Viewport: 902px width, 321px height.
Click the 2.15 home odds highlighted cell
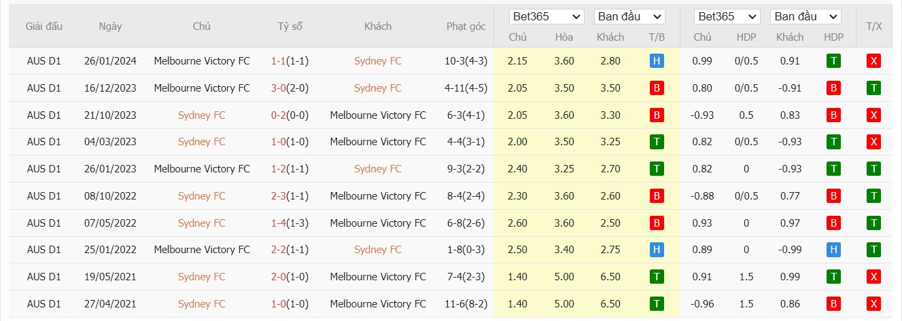click(x=517, y=61)
